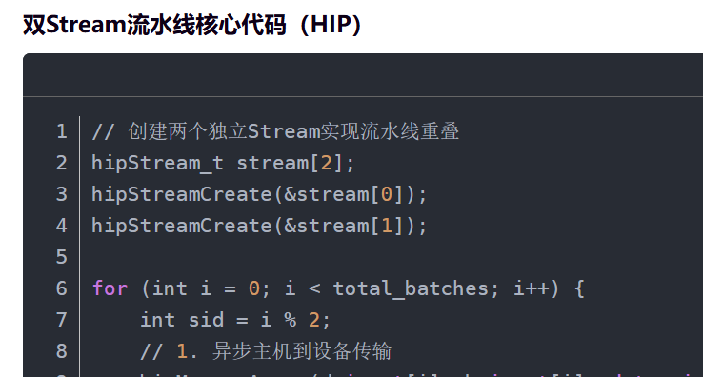Click line number 6 in gutter

coord(62,288)
